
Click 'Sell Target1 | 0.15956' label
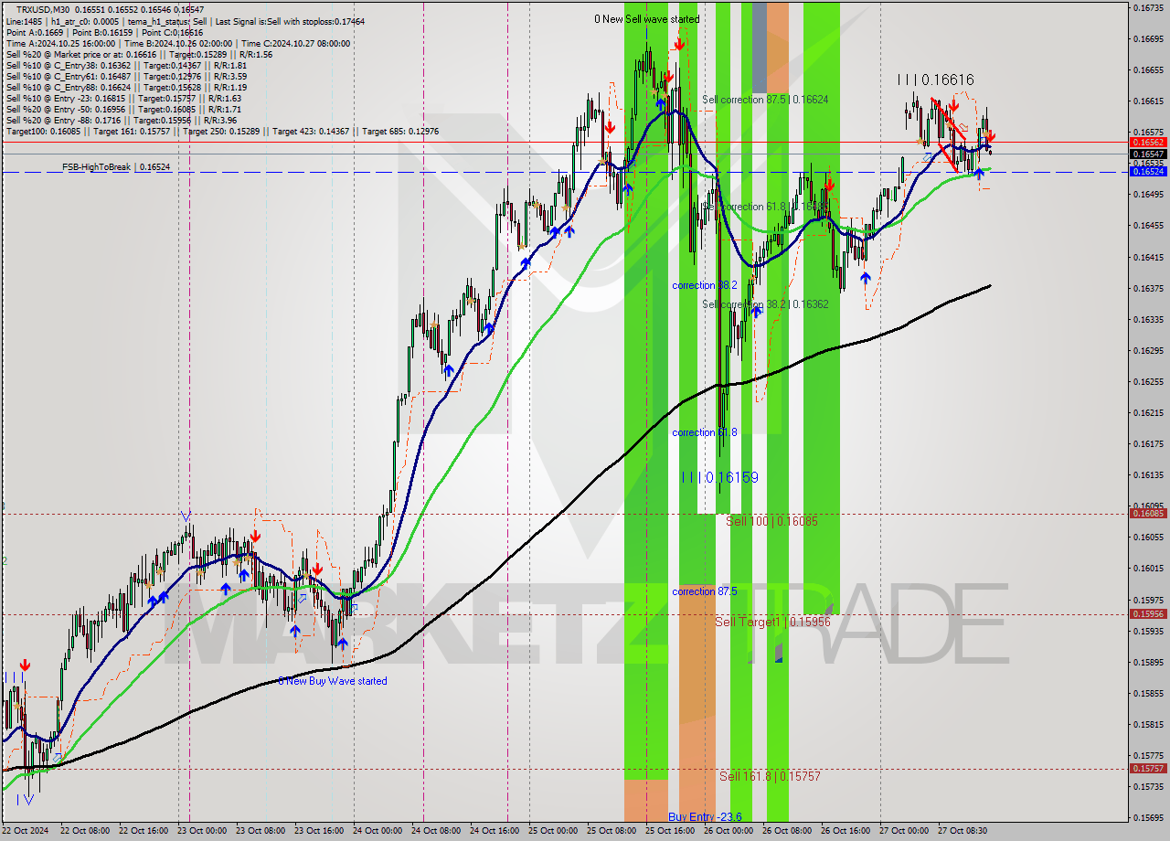(772, 622)
